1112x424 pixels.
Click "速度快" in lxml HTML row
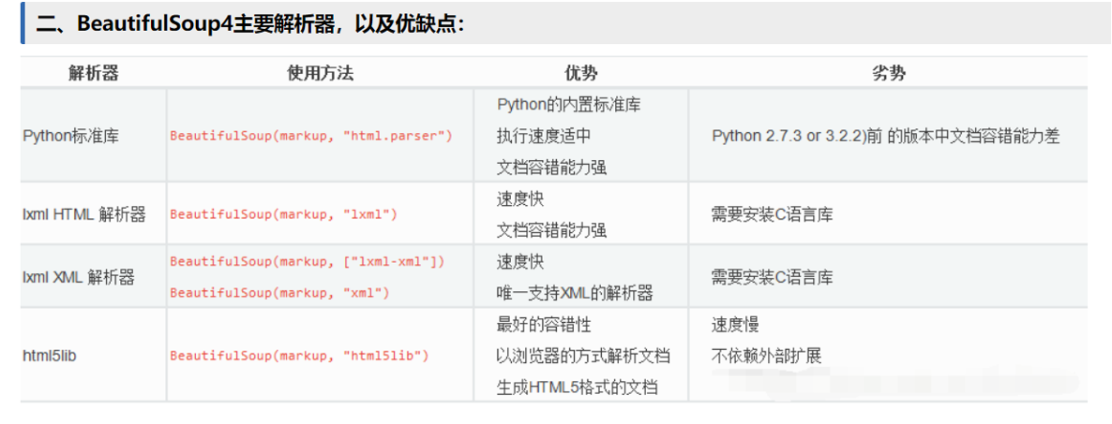519,199
